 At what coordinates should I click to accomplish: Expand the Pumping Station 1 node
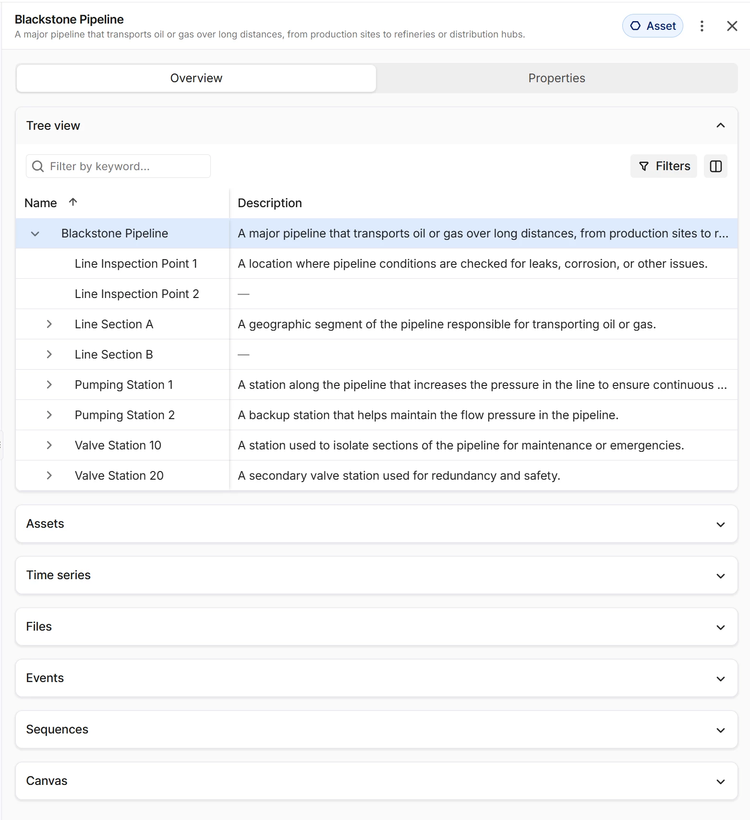[49, 385]
